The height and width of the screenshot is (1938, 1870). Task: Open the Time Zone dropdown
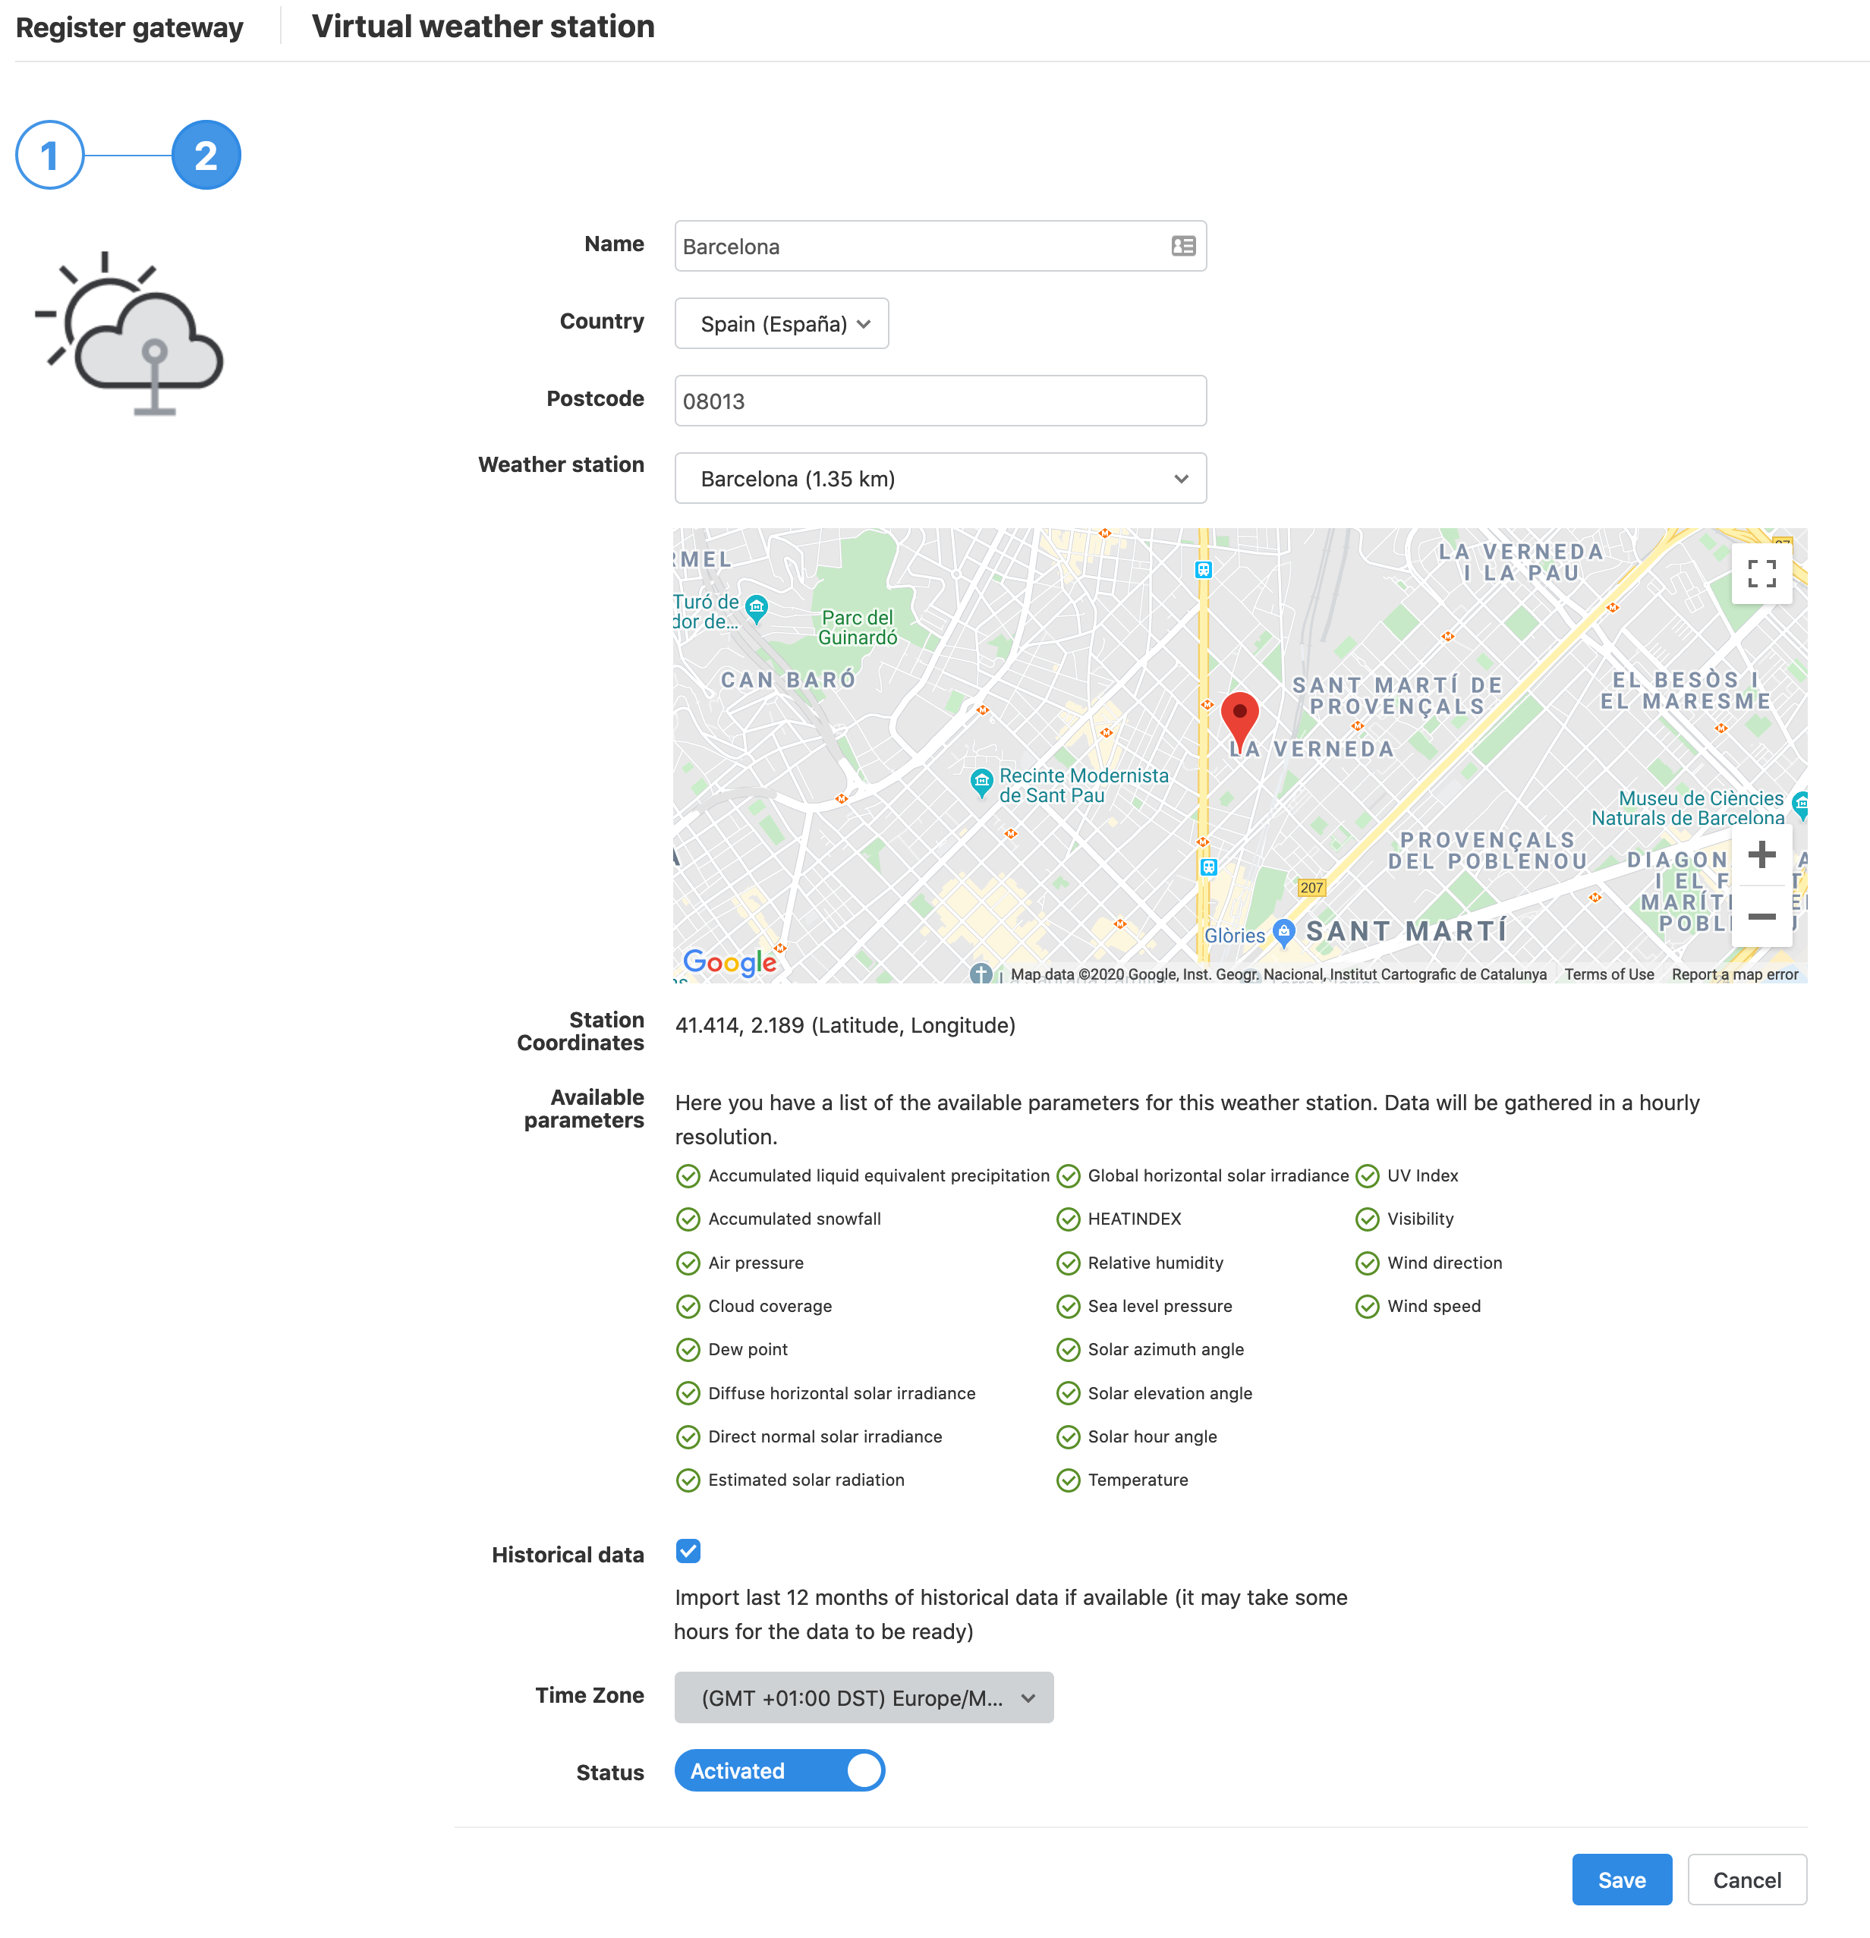tap(864, 1697)
